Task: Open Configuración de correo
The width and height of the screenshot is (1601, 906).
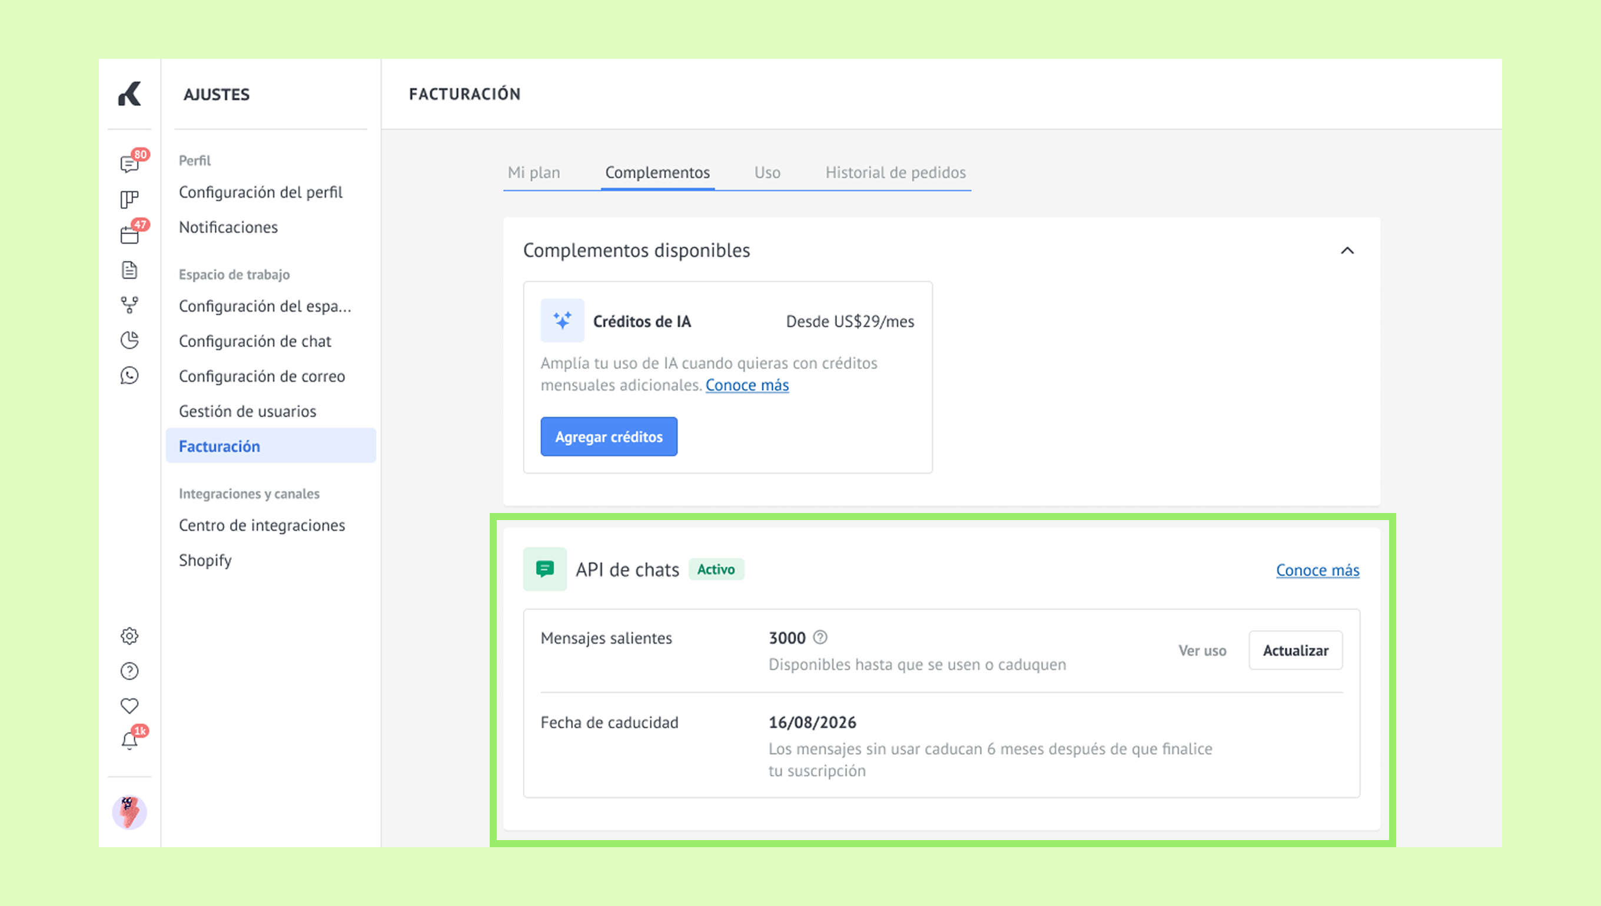Action: point(261,377)
